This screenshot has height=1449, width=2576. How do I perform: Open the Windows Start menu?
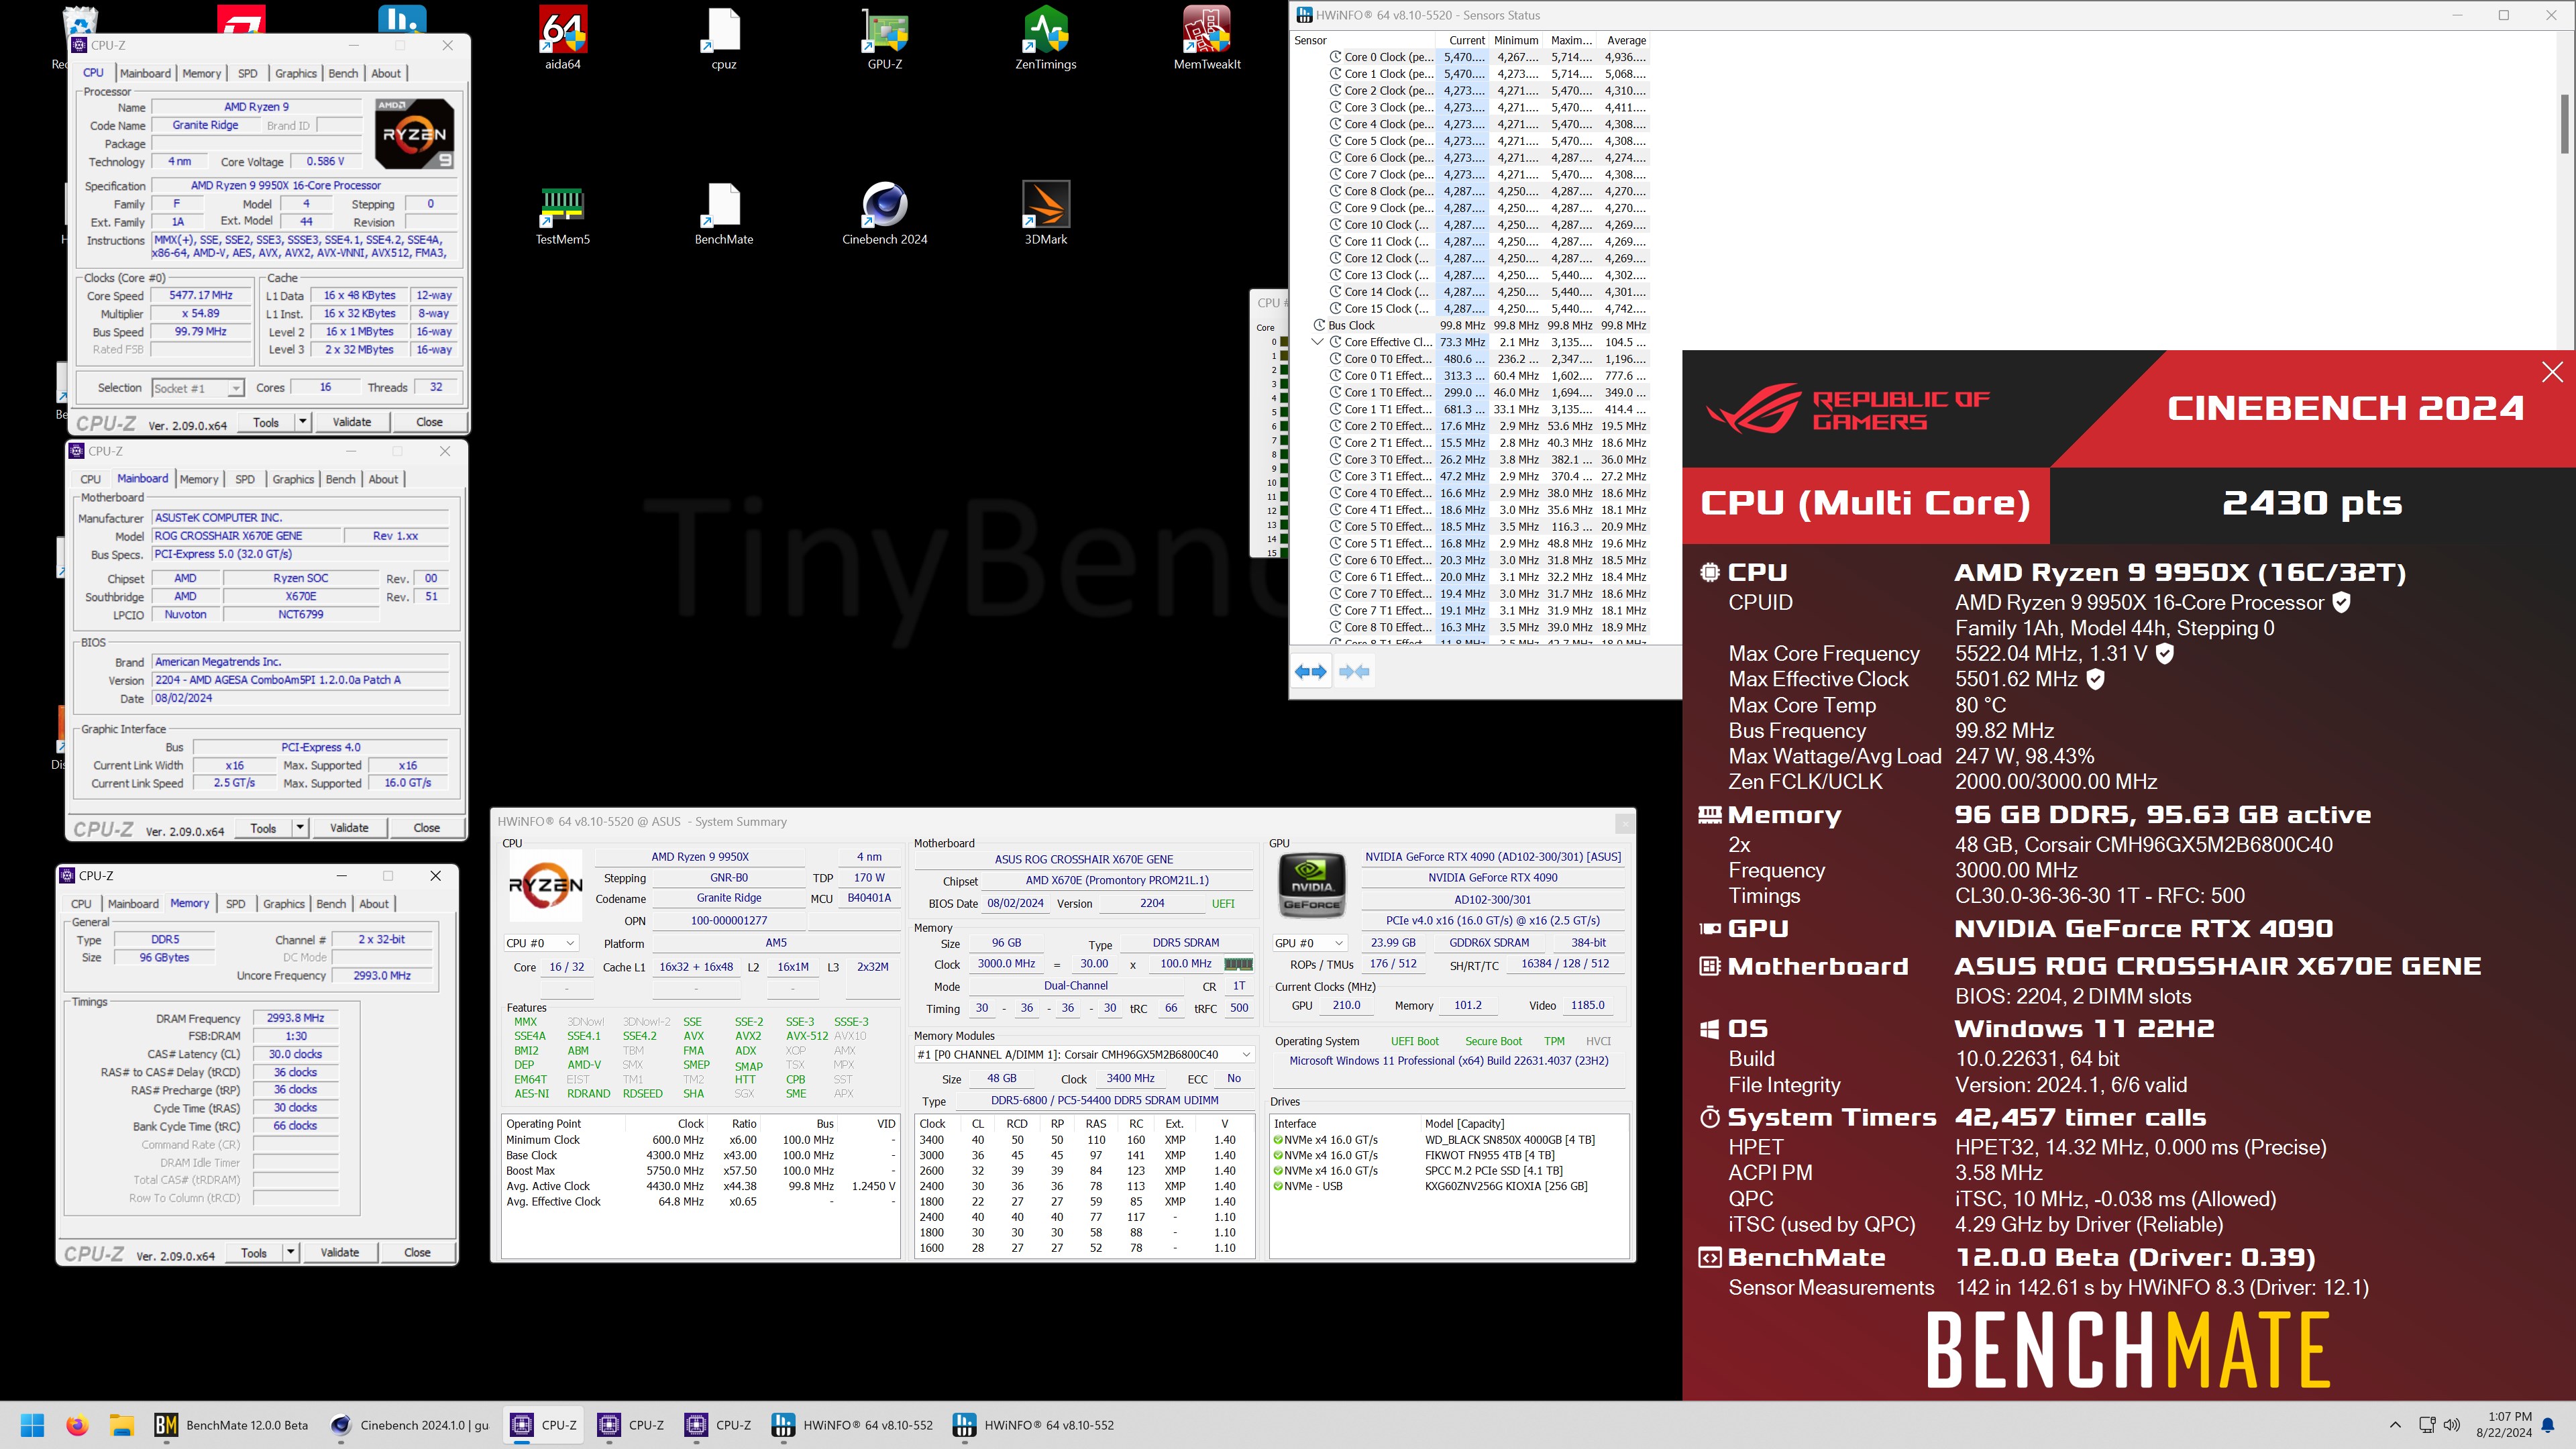coord(32,1425)
